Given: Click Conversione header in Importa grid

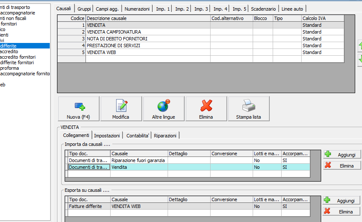Looking at the screenshot, I should (231, 154).
